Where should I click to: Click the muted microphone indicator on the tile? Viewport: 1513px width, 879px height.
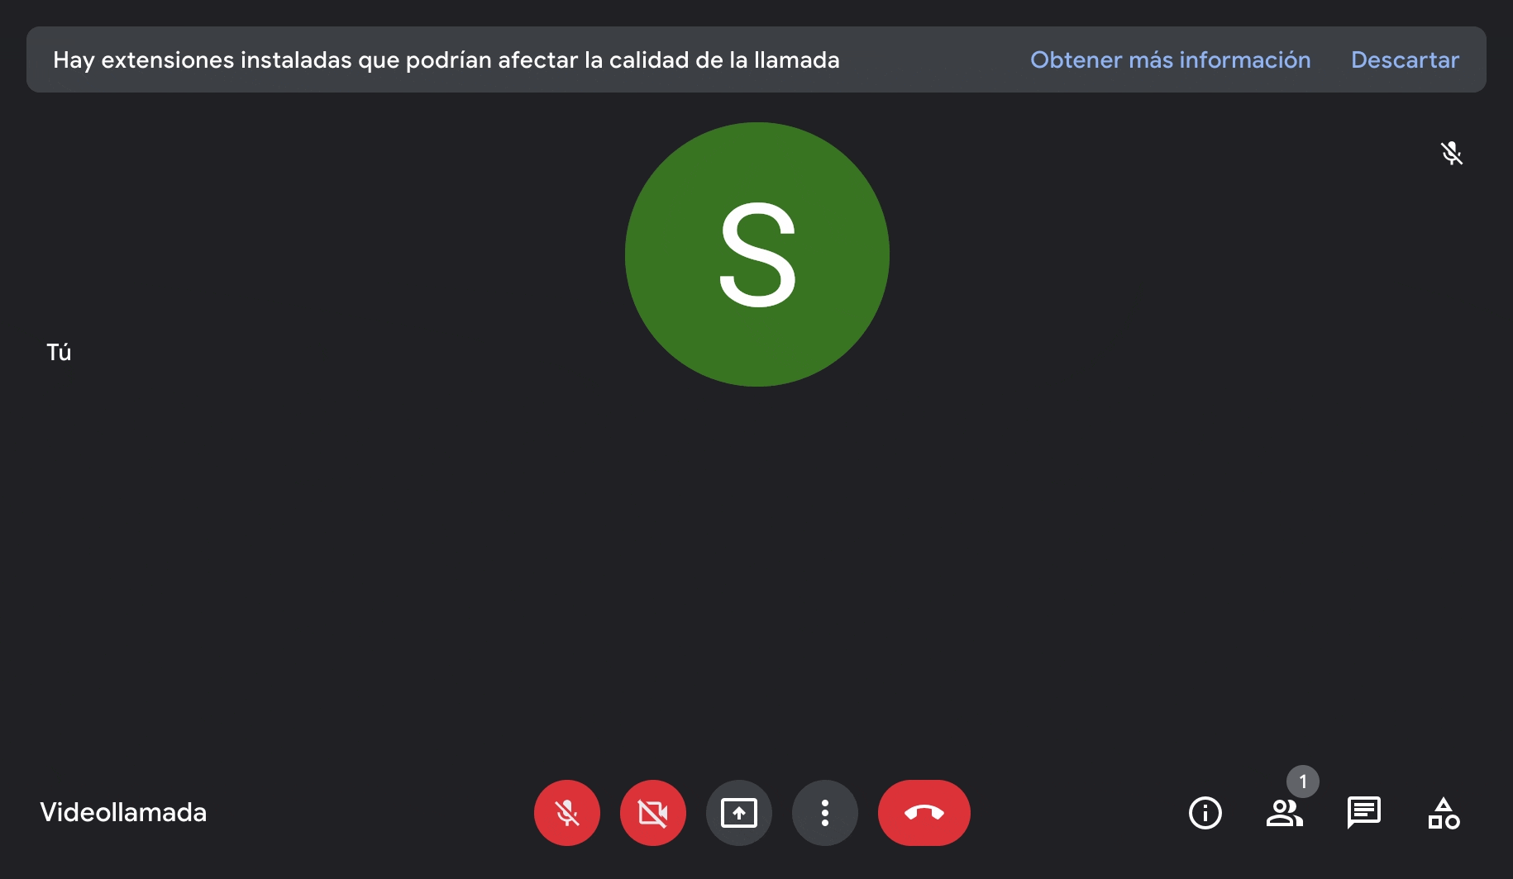(1452, 153)
